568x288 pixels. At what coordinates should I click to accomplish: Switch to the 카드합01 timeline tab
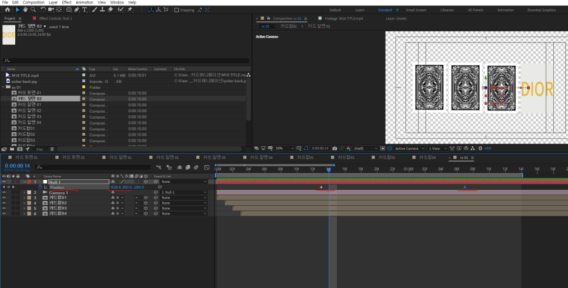click(305, 158)
